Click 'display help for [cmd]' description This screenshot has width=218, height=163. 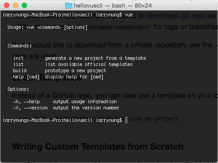coord(74,77)
